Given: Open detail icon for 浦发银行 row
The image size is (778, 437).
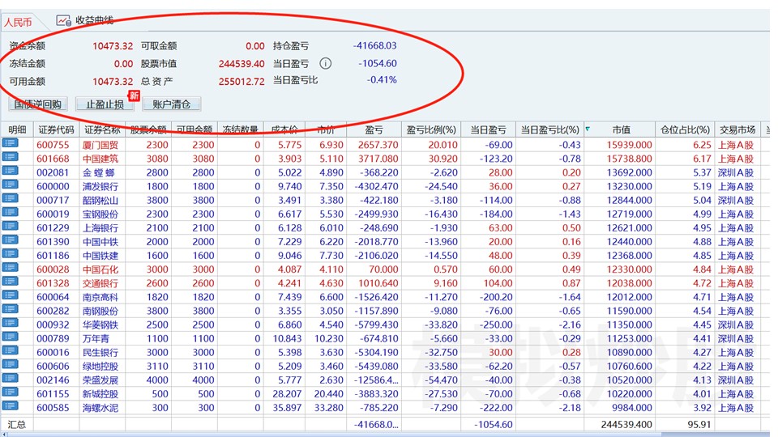Looking at the screenshot, I should tap(10, 185).
